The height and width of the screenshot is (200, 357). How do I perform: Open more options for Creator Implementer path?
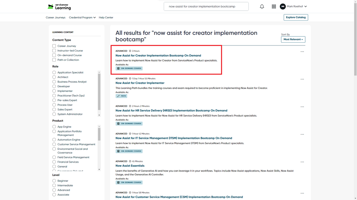point(302,79)
